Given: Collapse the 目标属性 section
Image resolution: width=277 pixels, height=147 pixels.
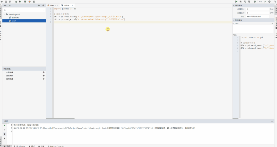Looking at the screenshot, I should (x=234, y=20).
